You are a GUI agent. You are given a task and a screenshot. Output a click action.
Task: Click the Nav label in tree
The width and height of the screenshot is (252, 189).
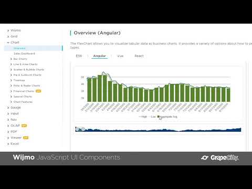tap(14, 120)
